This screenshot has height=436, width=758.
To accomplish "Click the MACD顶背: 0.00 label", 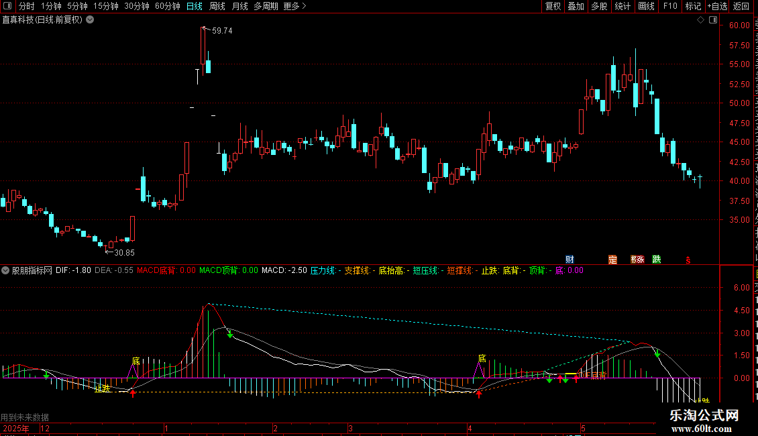I will [x=229, y=270].
